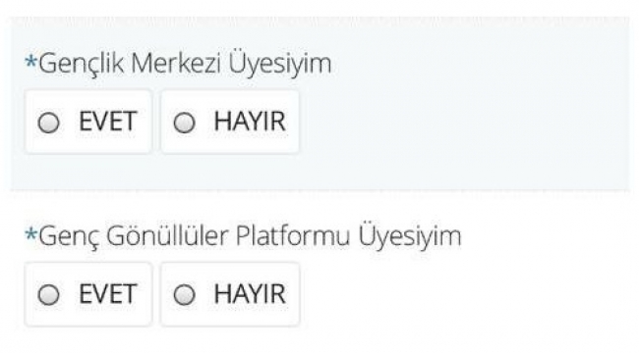Select EVET radio for Gençlik Merkezi Üyesiyim

(x=49, y=123)
